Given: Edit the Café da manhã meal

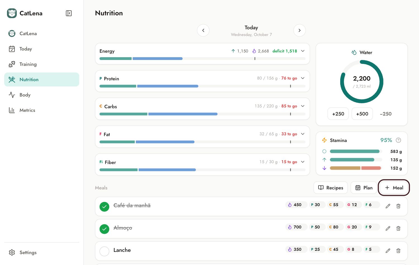Looking at the screenshot, I should click(x=388, y=206).
